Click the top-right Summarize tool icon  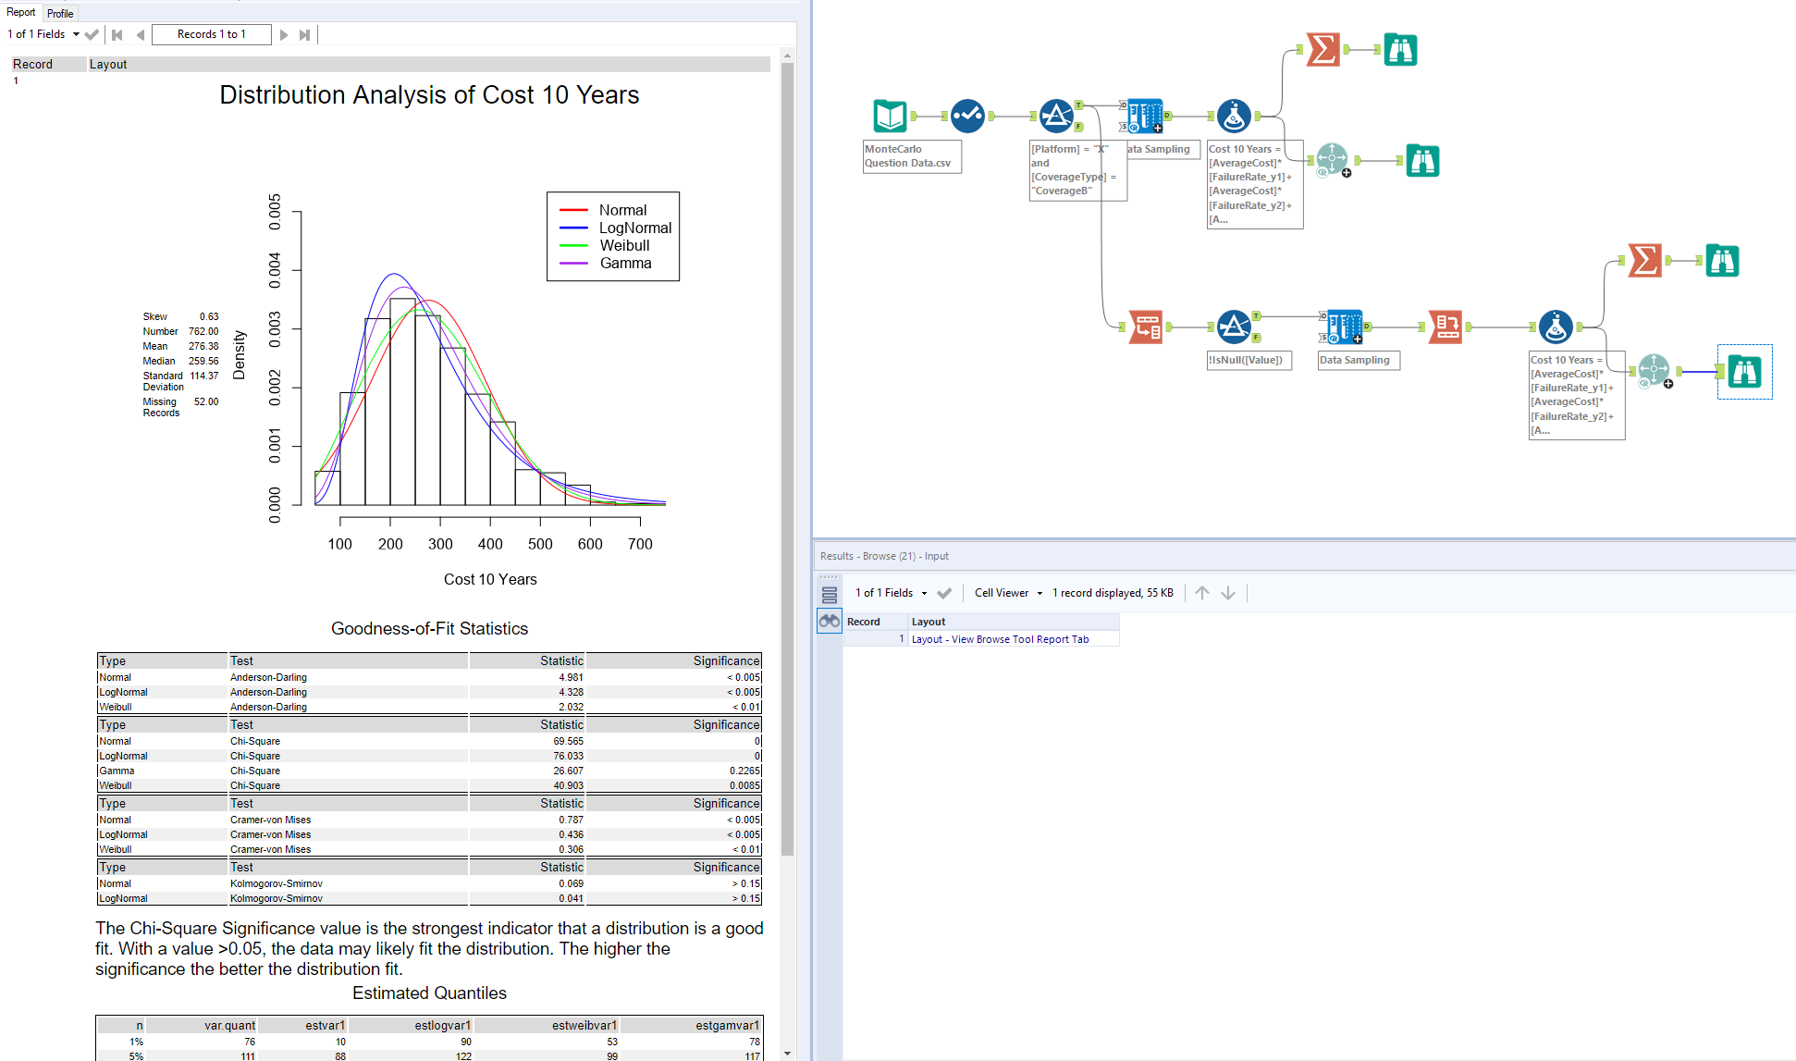tap(1322, 49)
